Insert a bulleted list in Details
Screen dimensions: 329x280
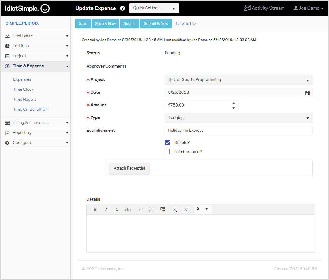(x=141, y=209)
